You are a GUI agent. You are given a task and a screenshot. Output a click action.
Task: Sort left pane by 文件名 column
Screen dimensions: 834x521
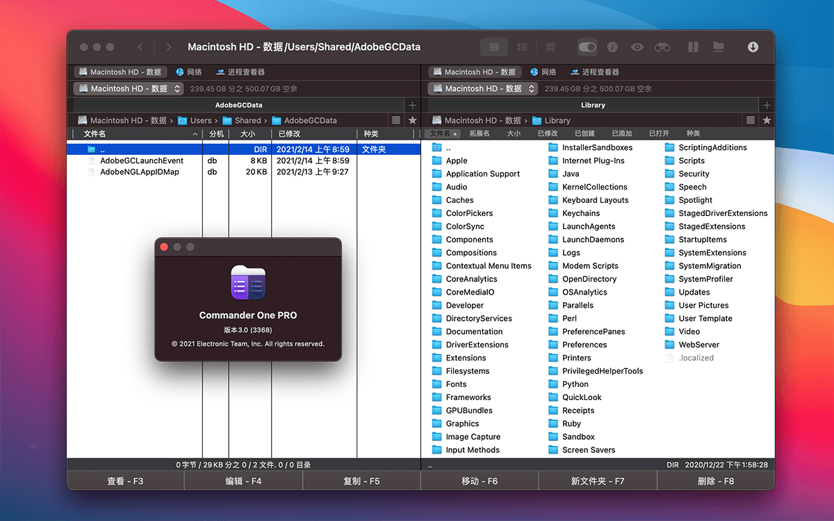pyautogui.click(x=138, y=134)
